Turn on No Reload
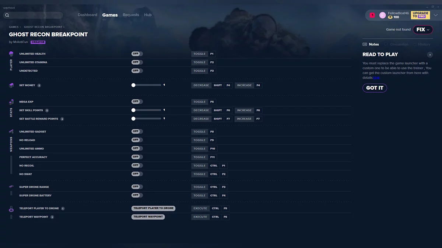The height and width of the screenshot is (248, 442). (137, 140)
